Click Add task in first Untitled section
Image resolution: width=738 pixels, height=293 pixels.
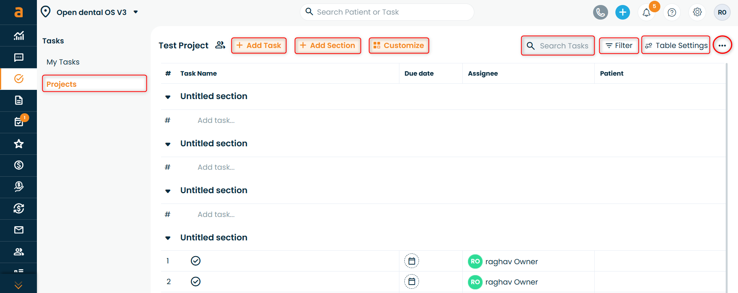[216, 120]
